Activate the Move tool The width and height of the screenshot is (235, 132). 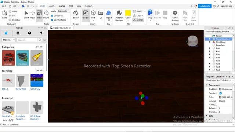click(x=33, y=15)
